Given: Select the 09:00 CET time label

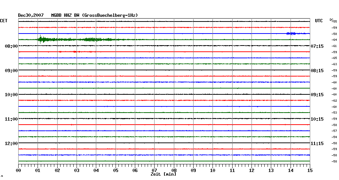Looking at the screenshot, I should point(11,71).
